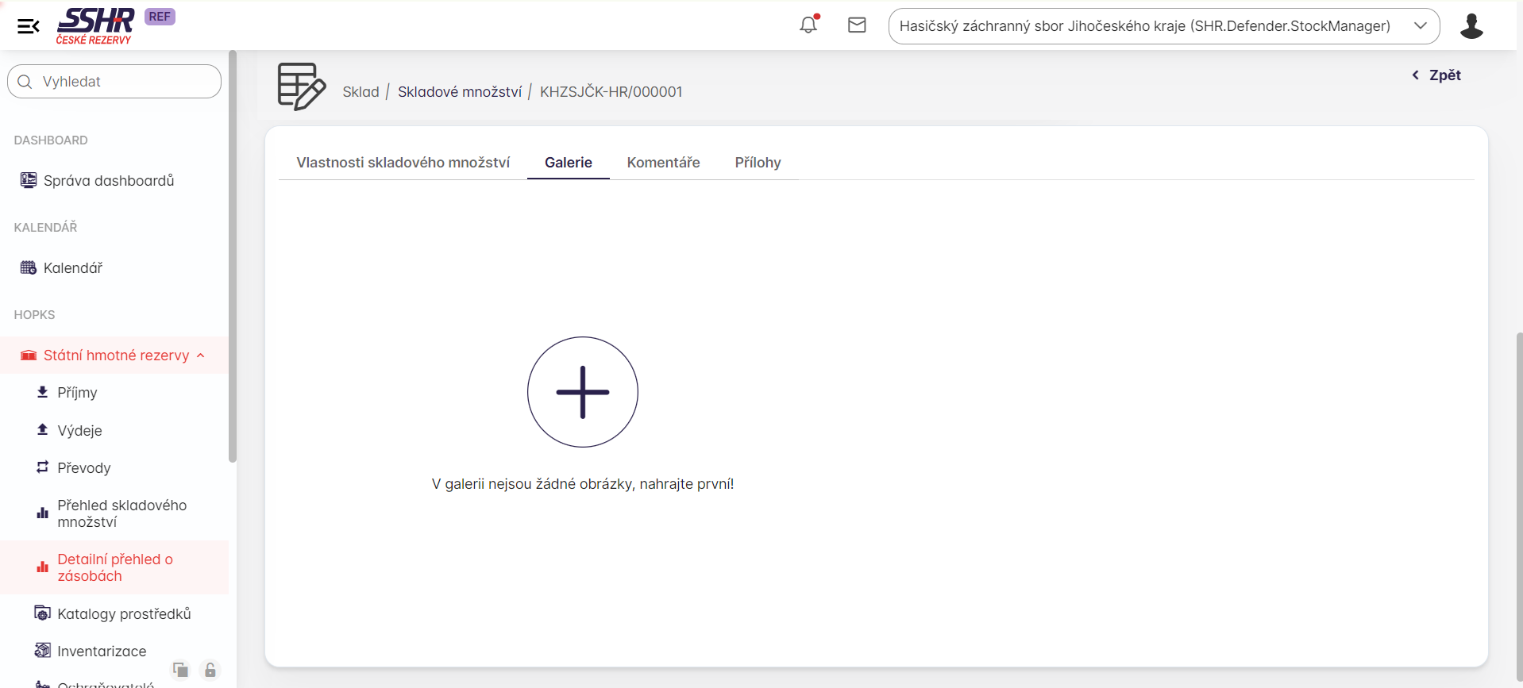This screenshot has height=688, width=1523.
Task: Go back using Zpět link
Action: coord(1436,75)
